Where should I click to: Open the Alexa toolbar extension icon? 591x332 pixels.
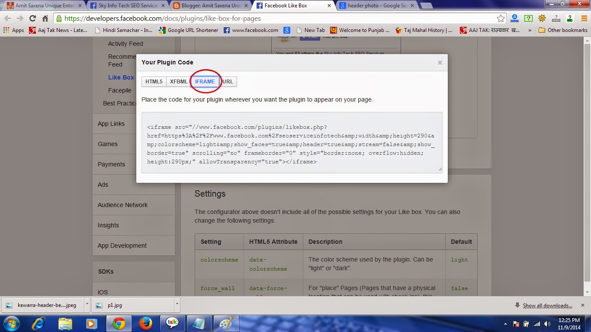tap(514, 19)
